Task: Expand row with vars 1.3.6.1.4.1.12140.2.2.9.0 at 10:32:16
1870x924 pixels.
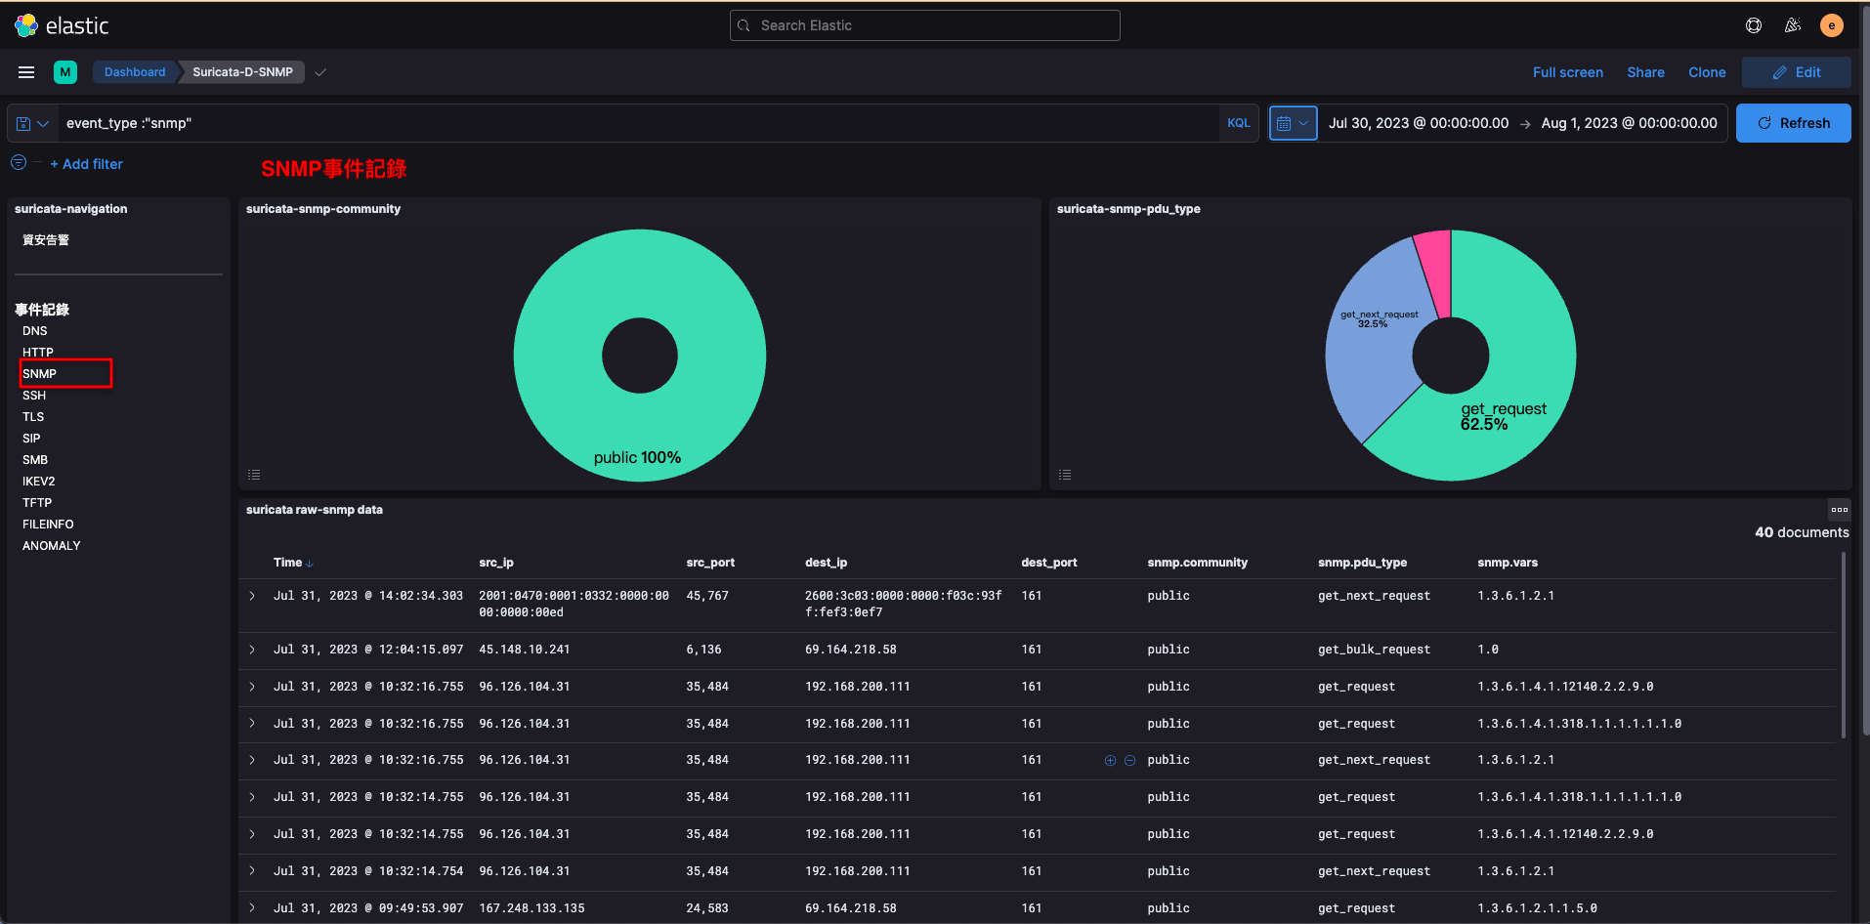Action: [252, 687]
